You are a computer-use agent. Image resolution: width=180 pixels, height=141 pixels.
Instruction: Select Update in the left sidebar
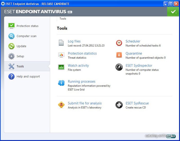pyautogui.click(x=21, y=46)
